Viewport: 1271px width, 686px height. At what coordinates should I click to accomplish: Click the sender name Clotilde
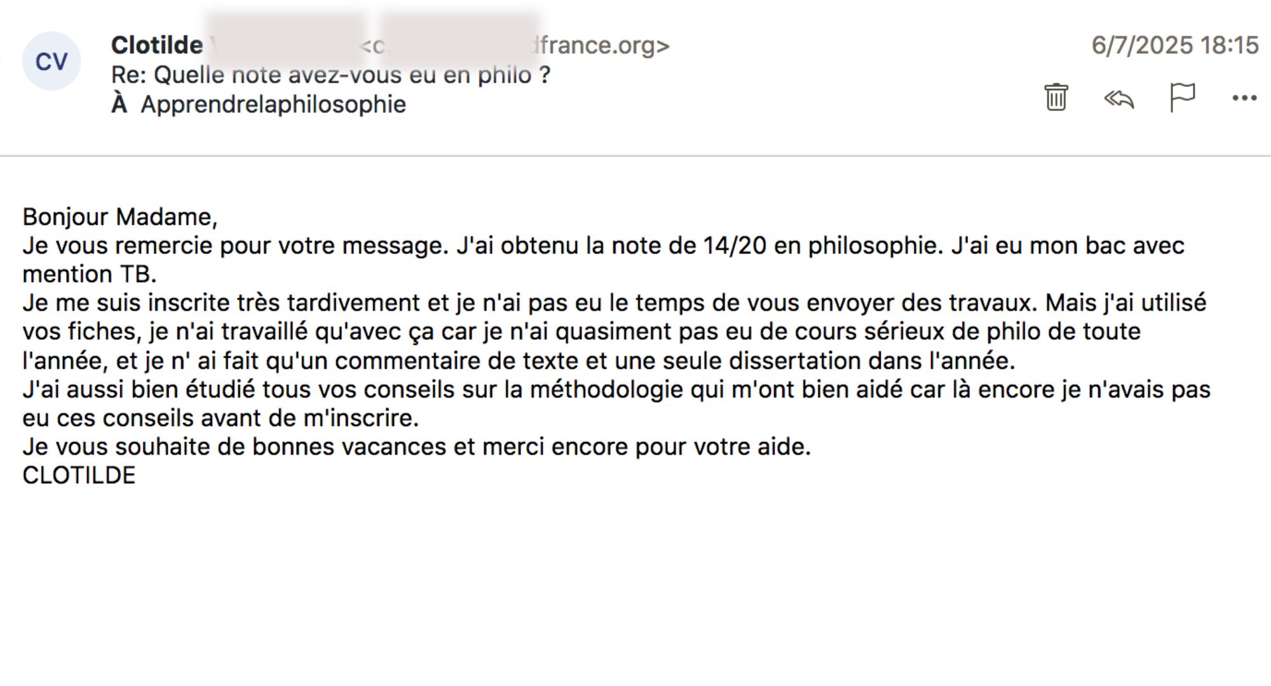coord(157,45)
